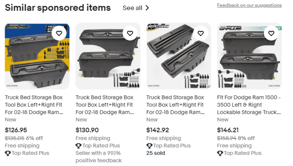Open Fit For Dodge Ram 1500-3500 listing title
Screen dimensions: 293x166
click(x=249, y=105)
